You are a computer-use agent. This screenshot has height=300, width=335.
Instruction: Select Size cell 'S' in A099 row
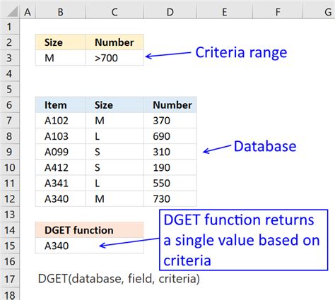coord(114,152)
